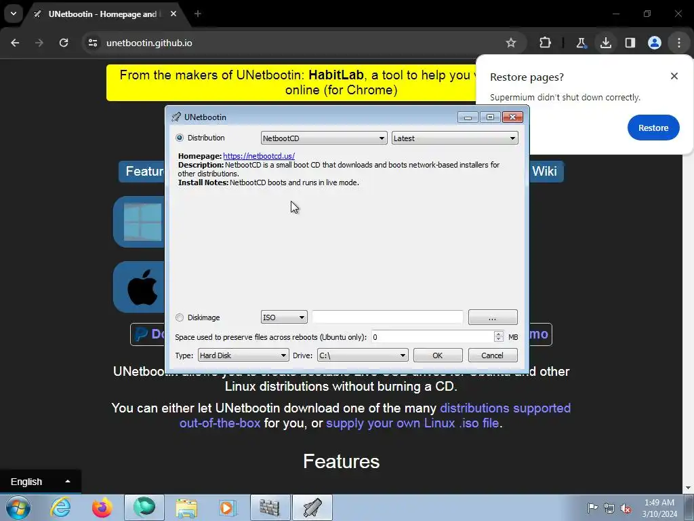The height and width of the screenshot is (521, 694).
Task: Click the Restore button in the popup
Action: tap(653, 128)
